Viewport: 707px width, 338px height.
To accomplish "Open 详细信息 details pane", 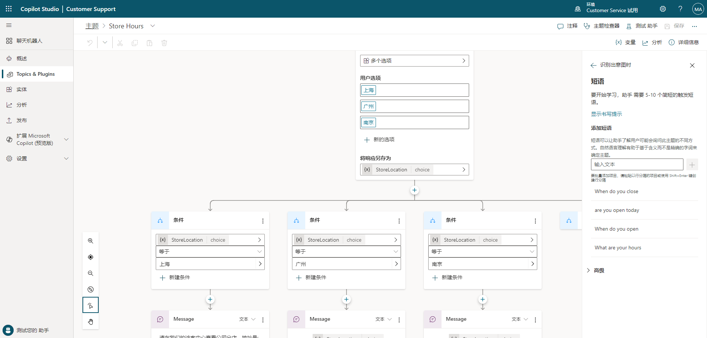I will (x=684, y=43).
